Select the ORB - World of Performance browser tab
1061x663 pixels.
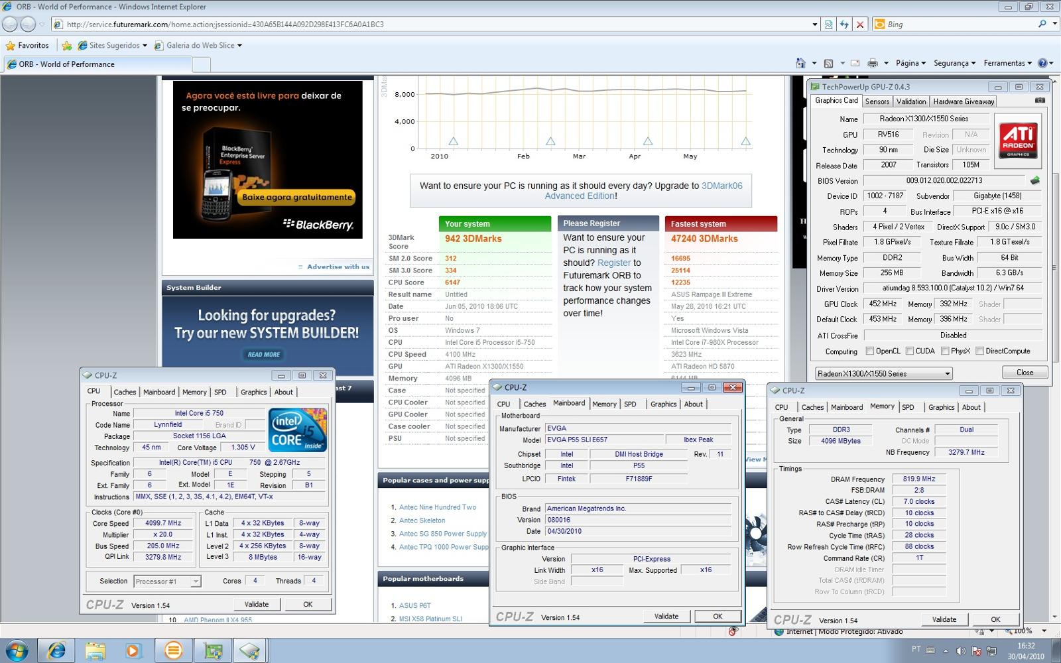[x=97, y=64]
